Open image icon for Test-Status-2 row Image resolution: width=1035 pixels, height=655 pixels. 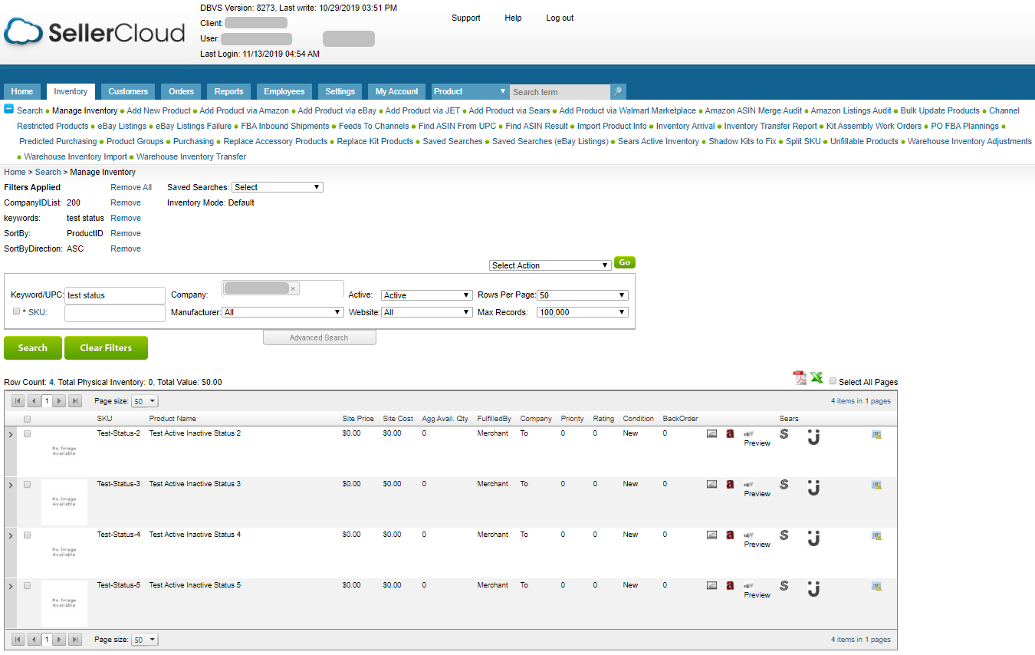(711, 434)
